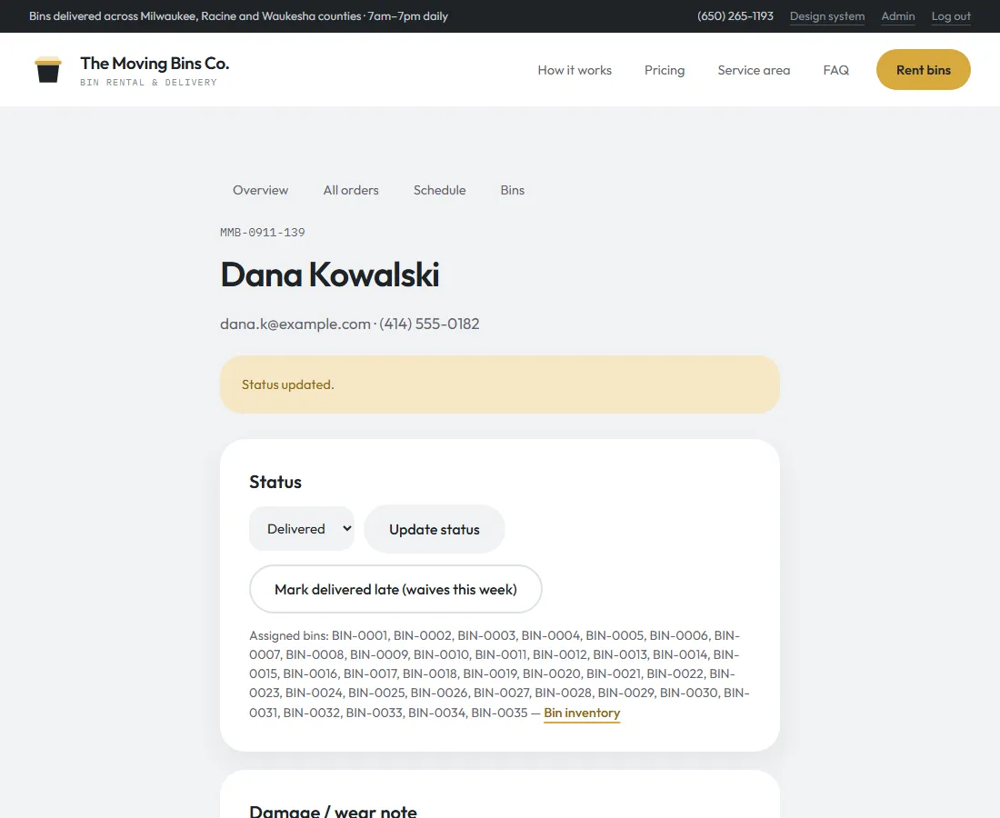1000x818 pixels.
Task: Click the bin logo icon
Action: 48,69
